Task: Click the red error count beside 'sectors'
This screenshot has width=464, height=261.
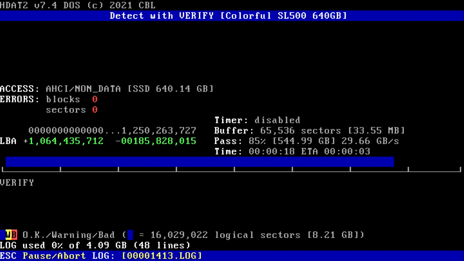Action: (95, 110)
